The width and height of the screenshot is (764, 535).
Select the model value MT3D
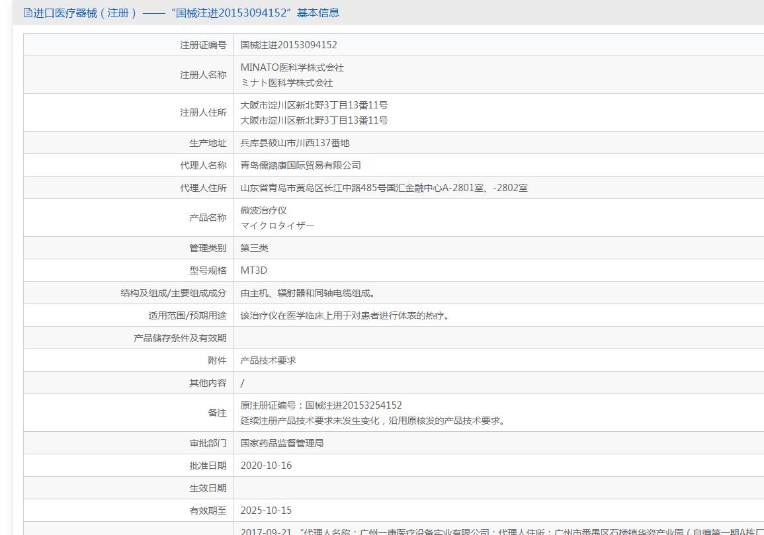pos(254,270)
